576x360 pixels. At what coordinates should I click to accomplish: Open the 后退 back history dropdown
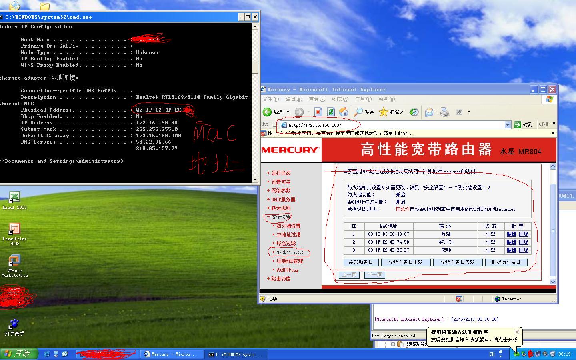288,112
